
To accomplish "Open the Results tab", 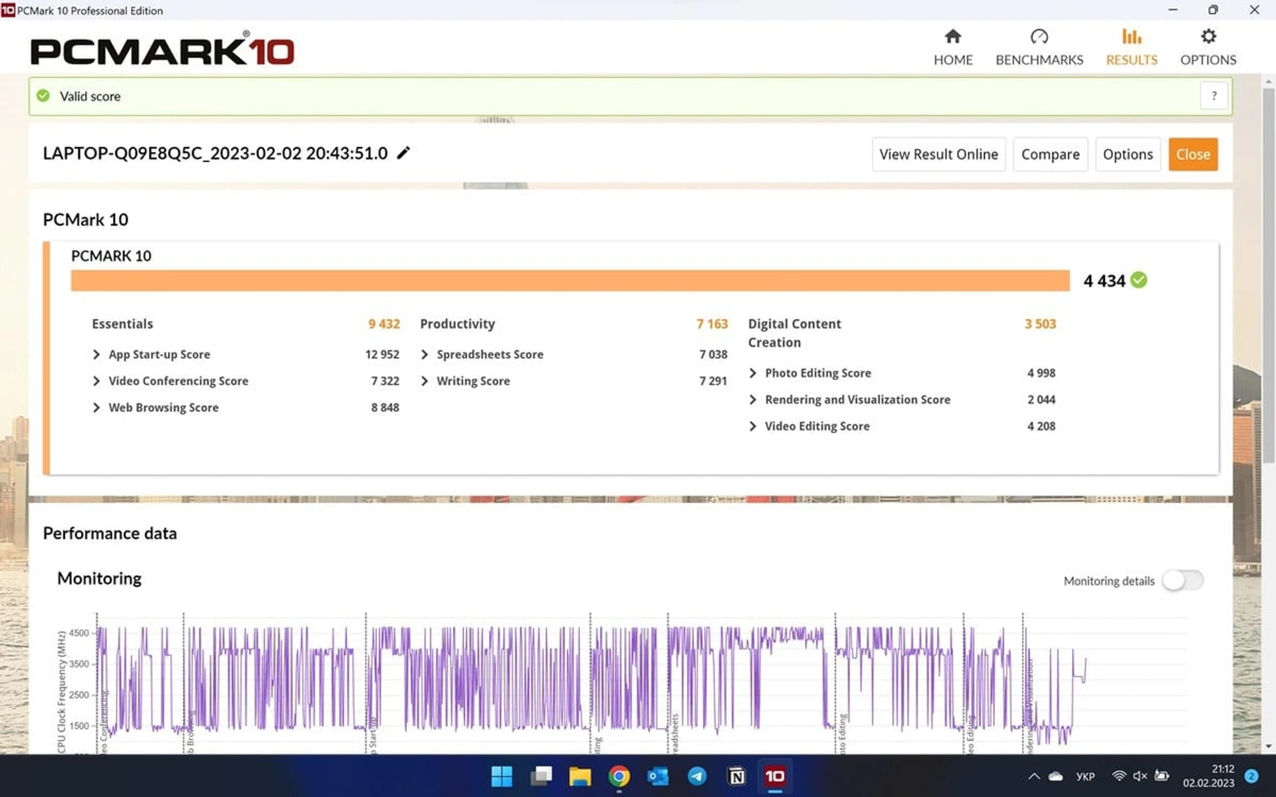I will pyautogui.click(x=1131, y=47).
